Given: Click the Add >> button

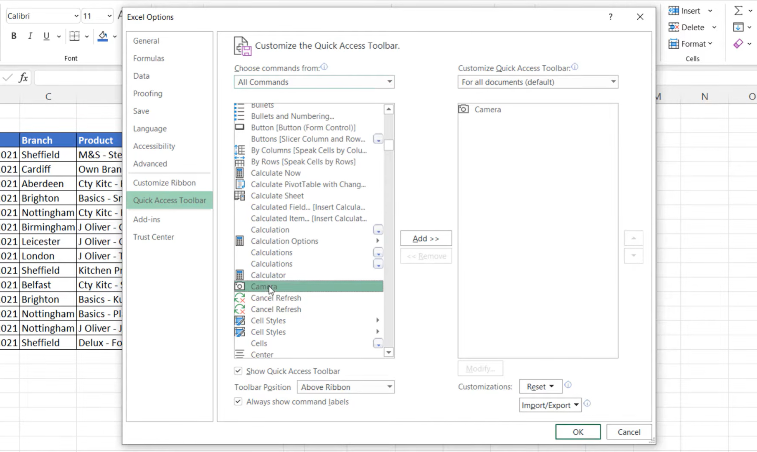Looking at the screenshot, I should pyautogui.click(x=426, y=238).
